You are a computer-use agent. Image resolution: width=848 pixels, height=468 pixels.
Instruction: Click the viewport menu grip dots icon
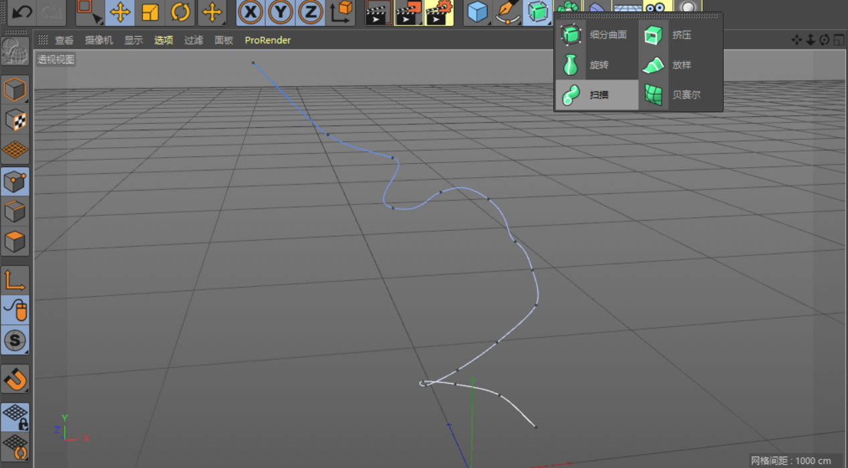pyautogui.click(x=43, y=40)
